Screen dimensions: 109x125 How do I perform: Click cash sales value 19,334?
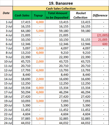pos(22,88)
